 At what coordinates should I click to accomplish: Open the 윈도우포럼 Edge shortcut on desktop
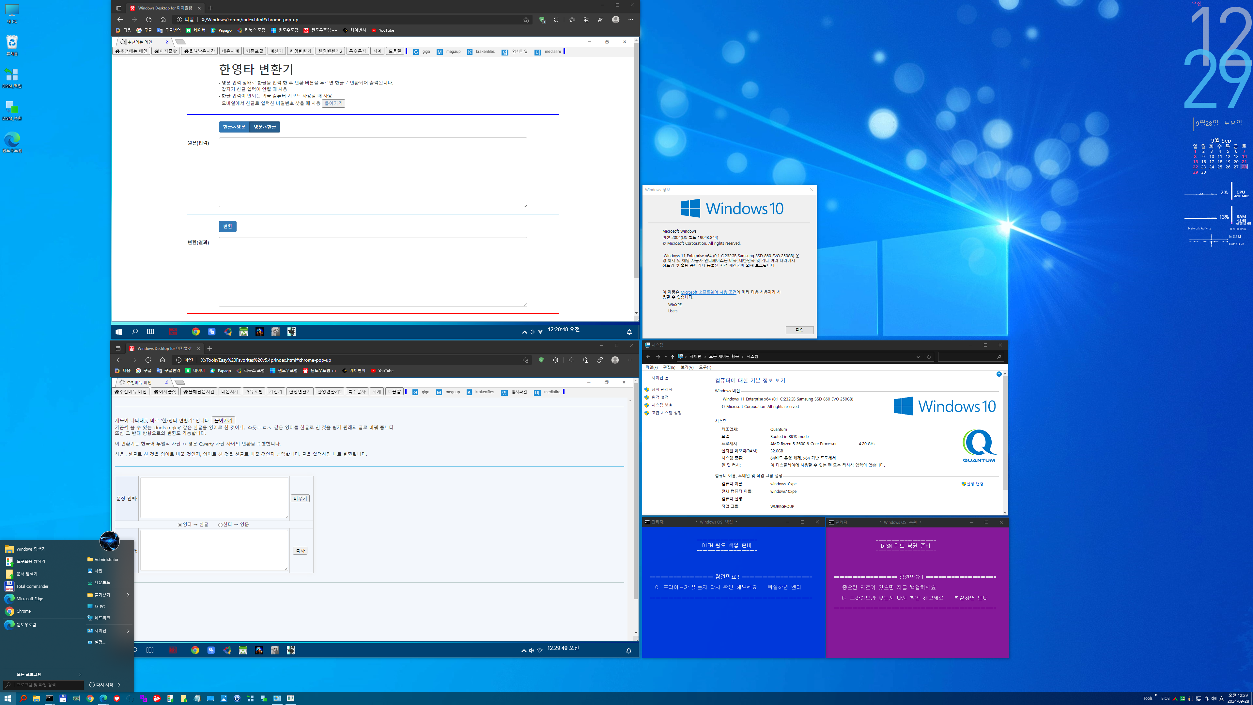coord(12,142)
